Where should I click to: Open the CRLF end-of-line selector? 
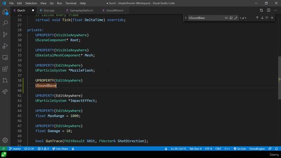218,149
